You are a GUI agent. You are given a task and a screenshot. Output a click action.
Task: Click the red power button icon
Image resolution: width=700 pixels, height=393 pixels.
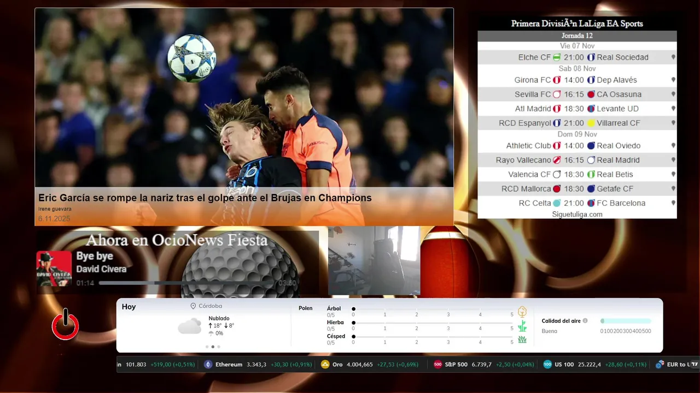(66, 324)
